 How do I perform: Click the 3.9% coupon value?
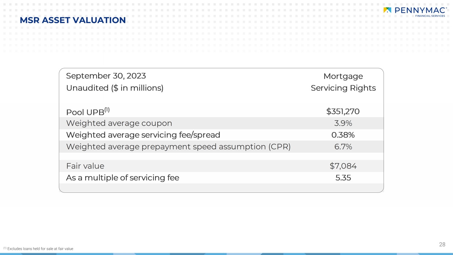click(343, 123)
